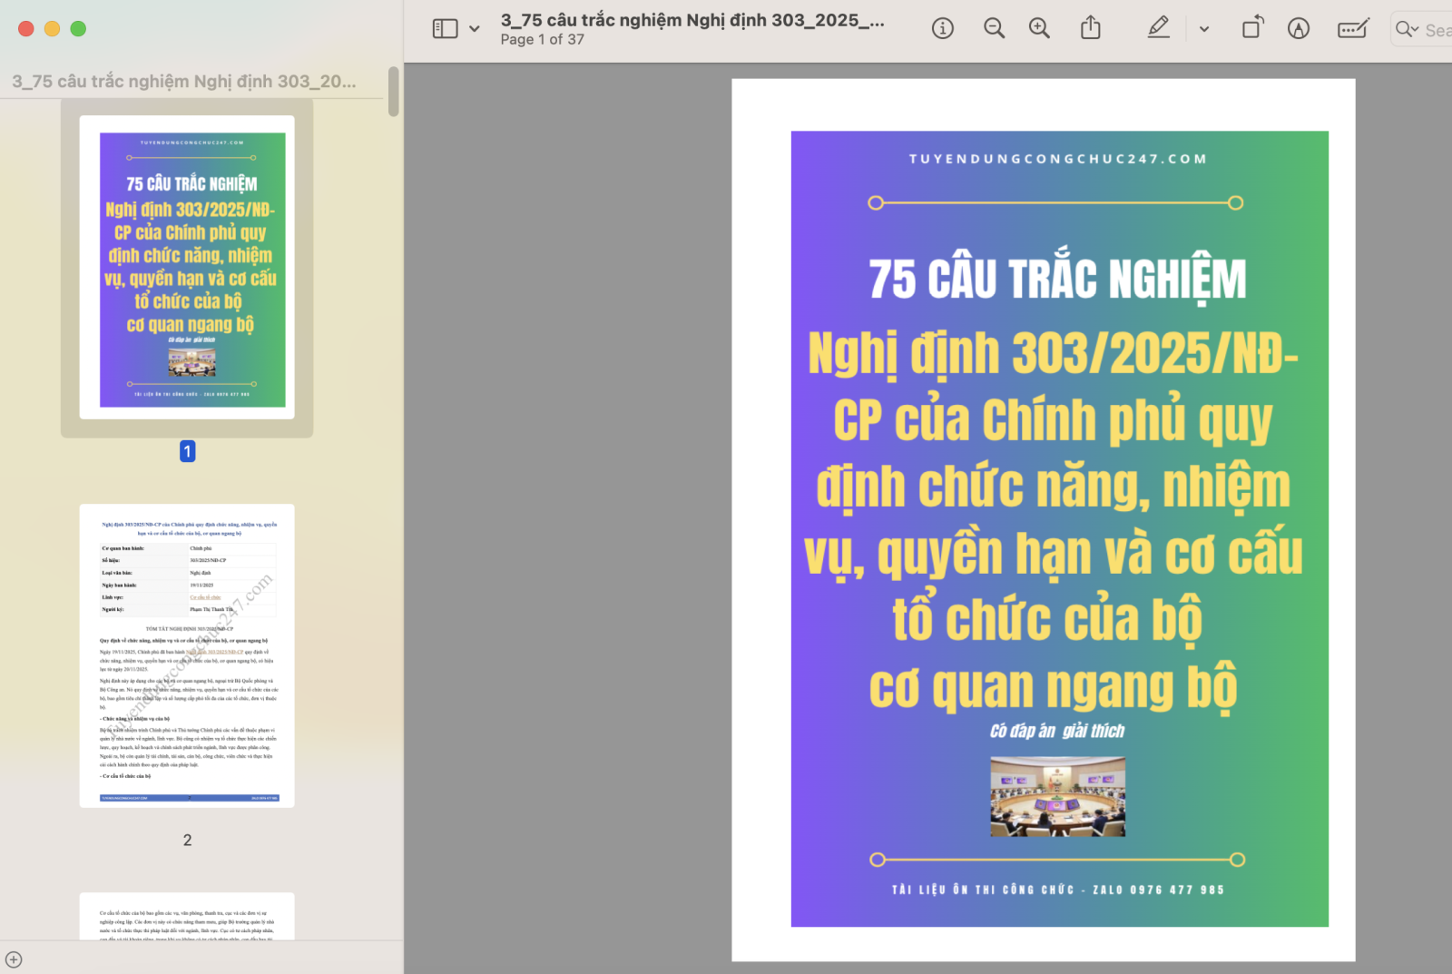Toggle the form filling toolbar
The width and height of the screenshot is (1452, 974).
(x=1353, y=29)
